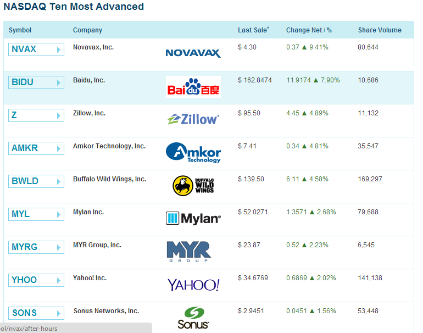Open the SONS symbol button

(36, 313)
